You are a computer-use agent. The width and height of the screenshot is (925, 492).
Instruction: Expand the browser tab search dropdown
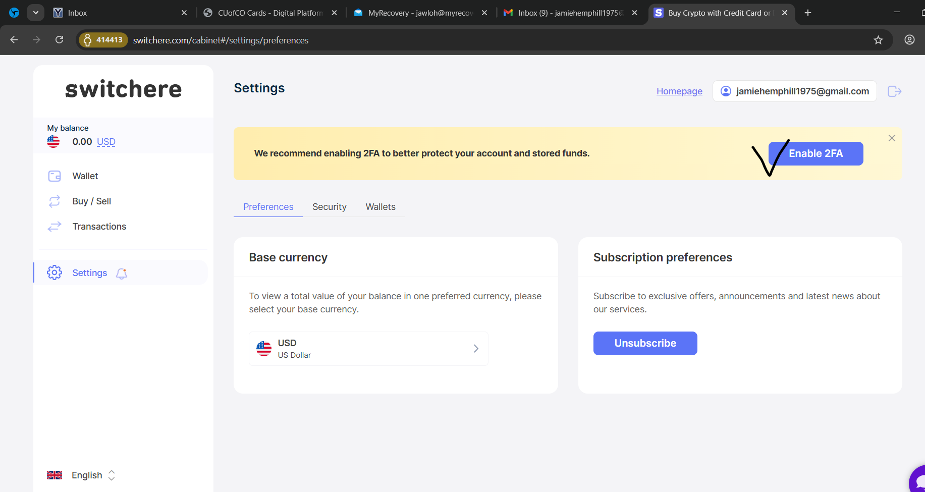point(35,13)
